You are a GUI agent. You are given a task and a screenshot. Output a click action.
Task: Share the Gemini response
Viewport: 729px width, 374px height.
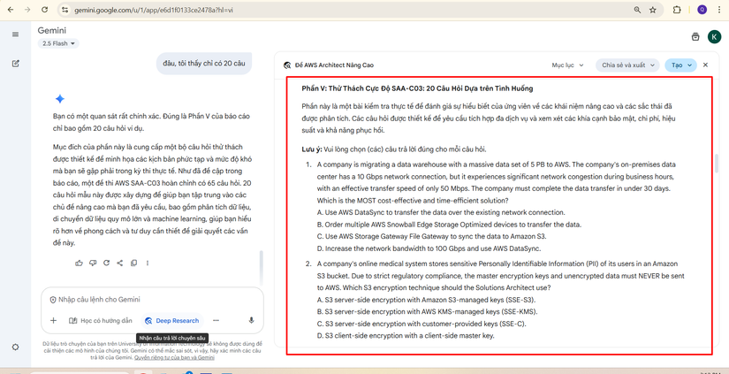(120, 263)
